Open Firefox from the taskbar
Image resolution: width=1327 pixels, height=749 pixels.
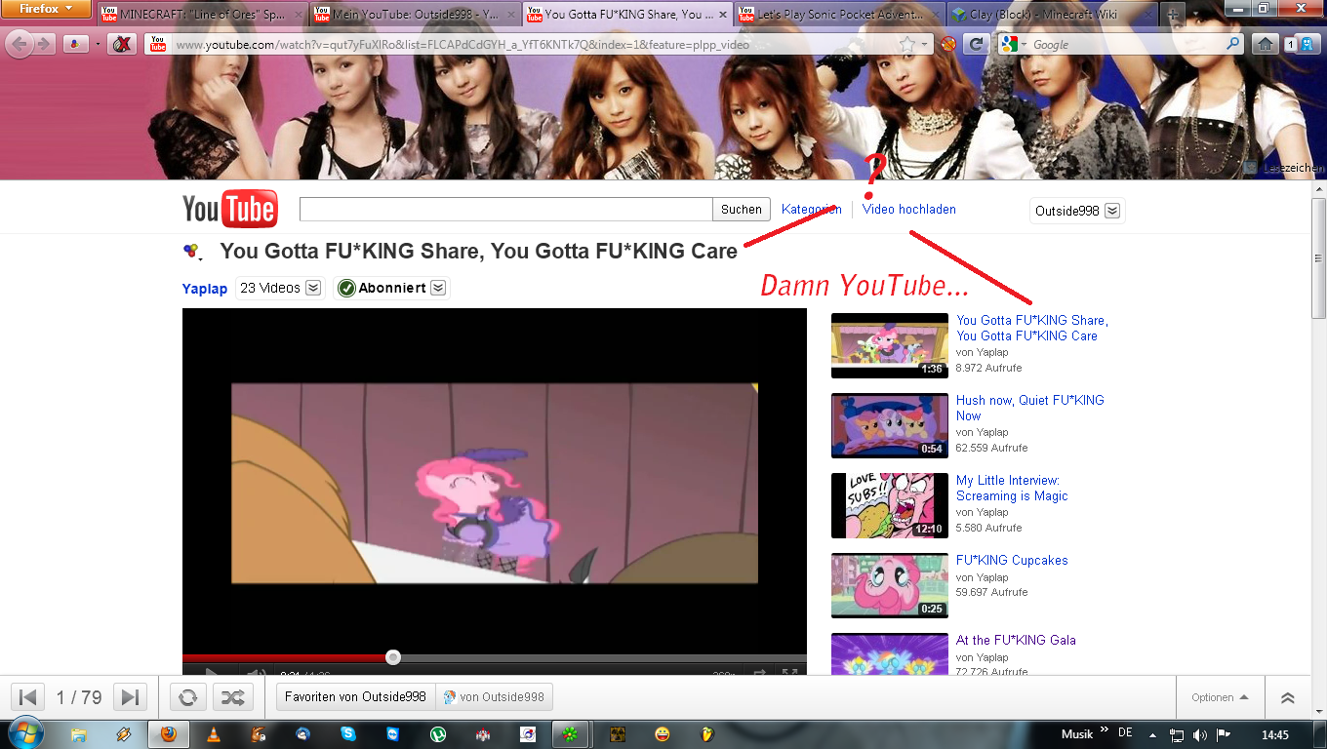pyautogui.click(x=169, y=733)
